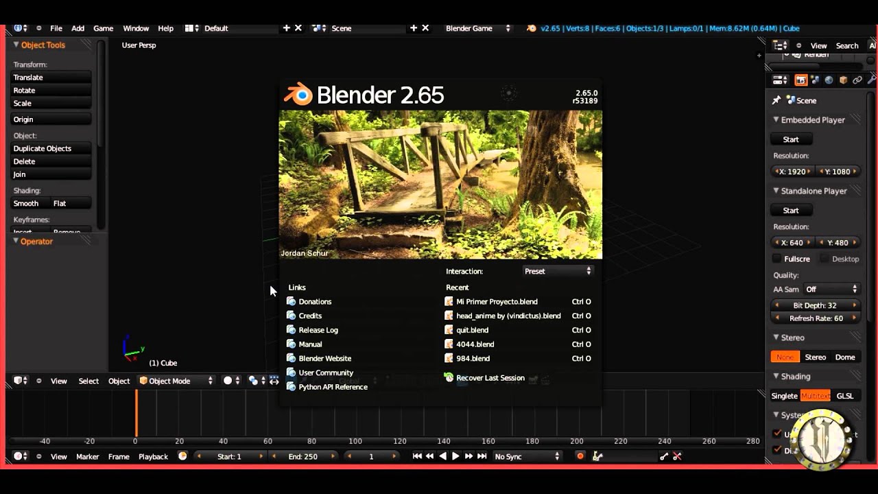The image size is (878, 494).
Task: Collapse the Standalone Player panel
Action: click(776, 191)
